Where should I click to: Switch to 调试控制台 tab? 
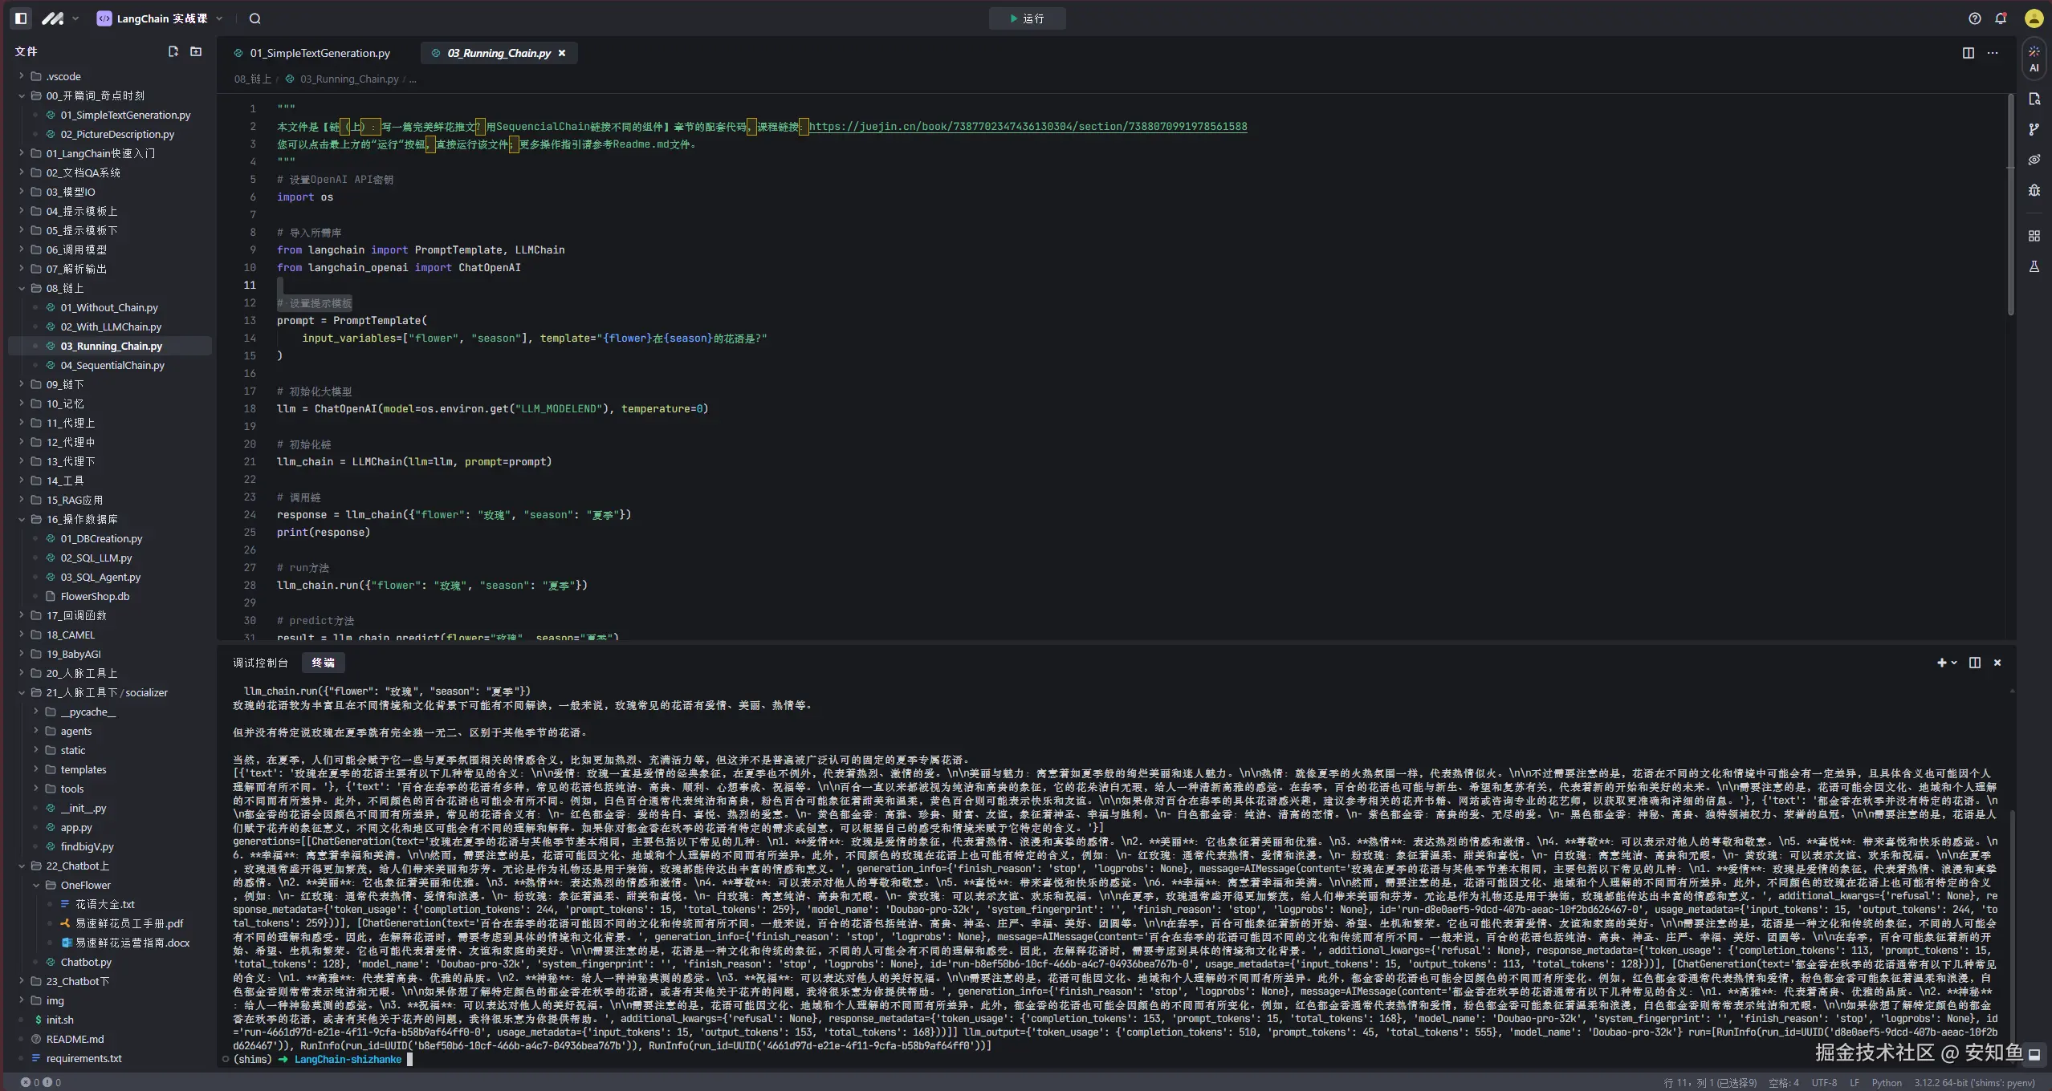click(x=260, y=663)
